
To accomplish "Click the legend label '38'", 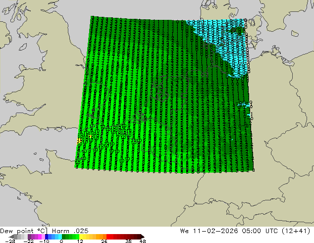I will click(x=128, y=241).
